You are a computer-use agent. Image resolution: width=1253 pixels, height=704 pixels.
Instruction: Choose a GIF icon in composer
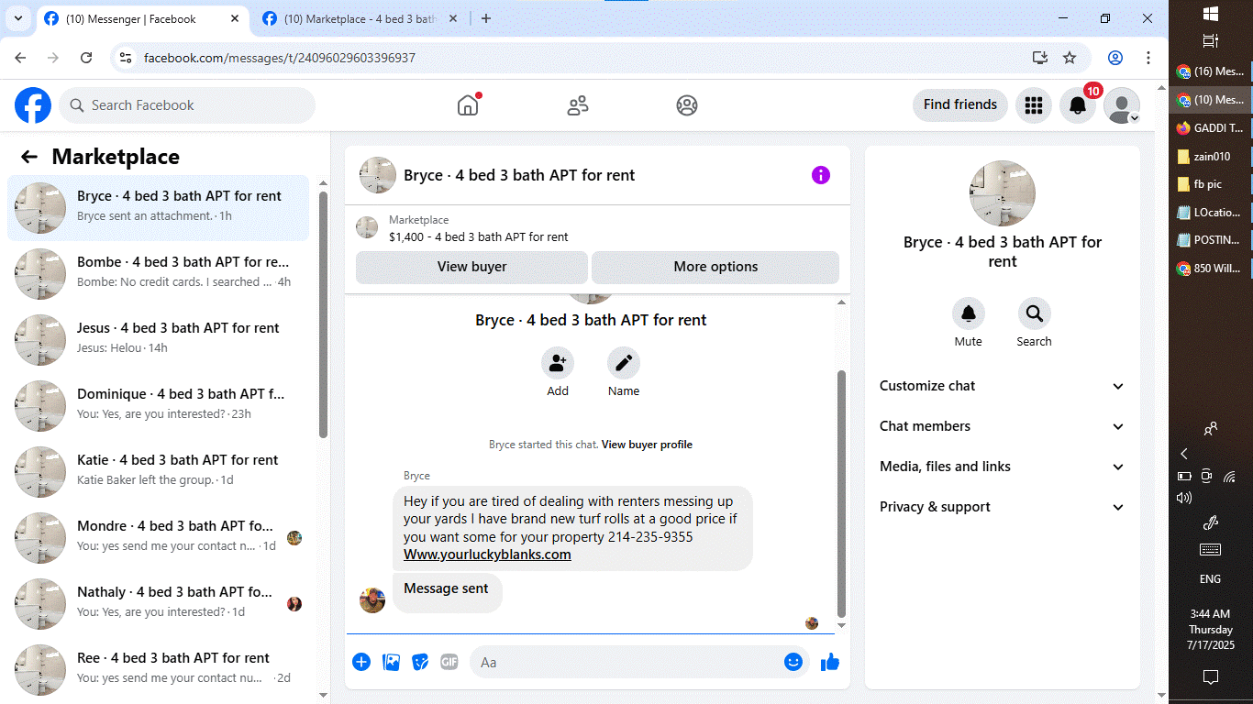point(449,662)
